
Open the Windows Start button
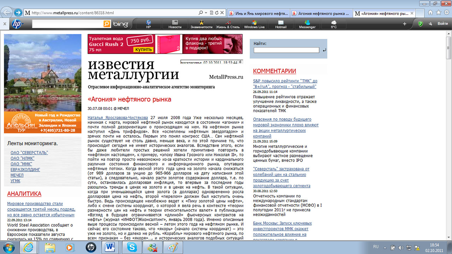[x=8, y=248]
